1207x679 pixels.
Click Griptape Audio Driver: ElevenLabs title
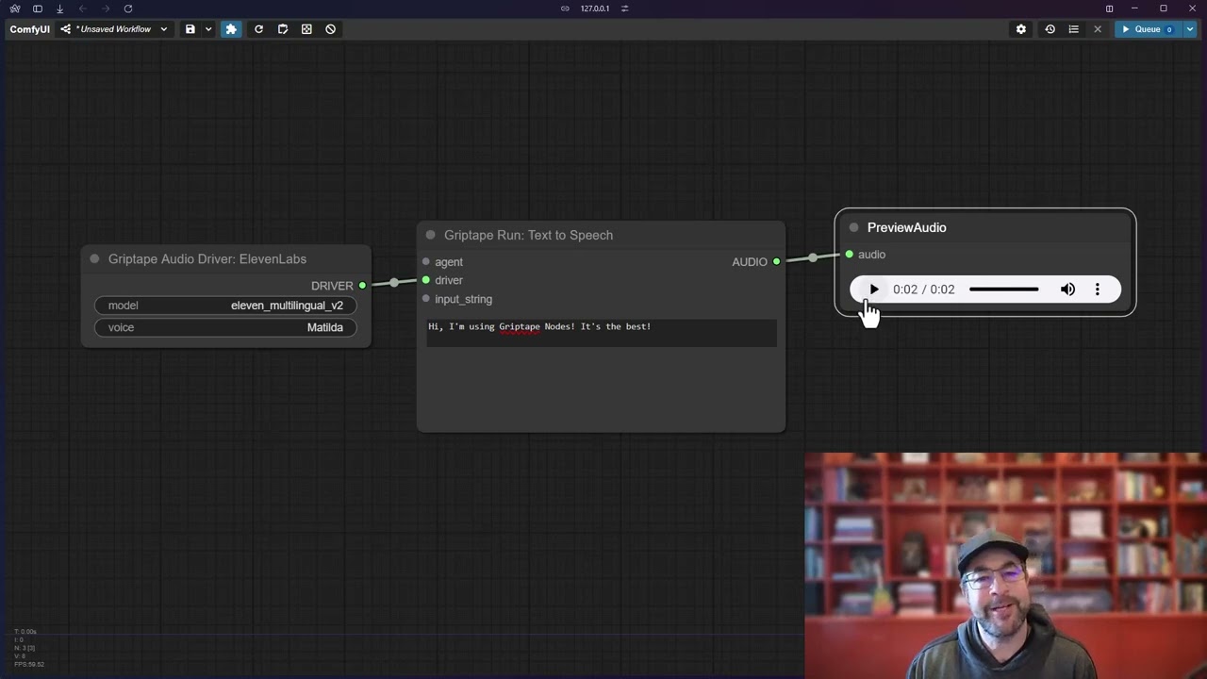click(207, 259)
